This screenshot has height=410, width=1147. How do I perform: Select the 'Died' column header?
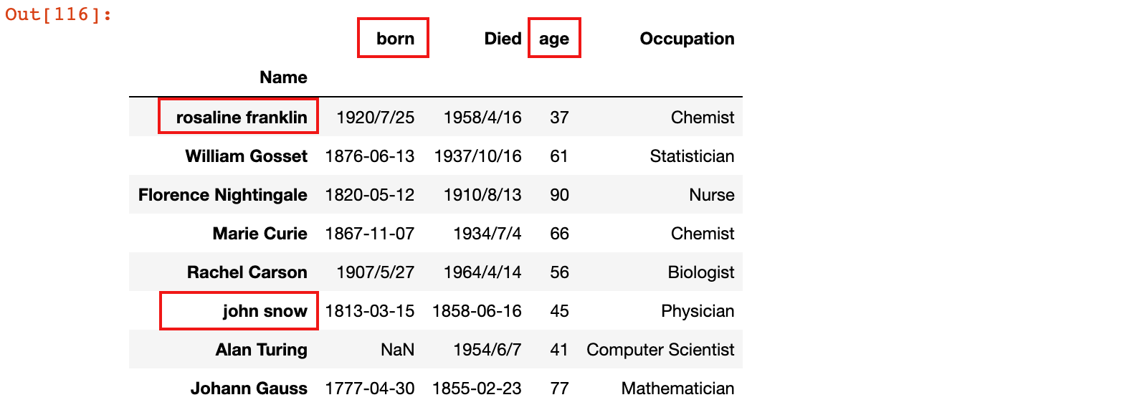point(503,39)
